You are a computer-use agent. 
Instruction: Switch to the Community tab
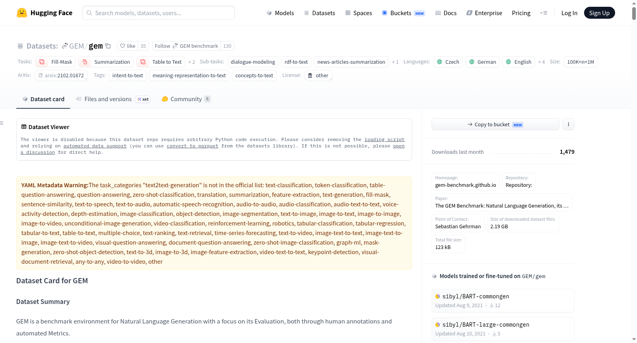coord(186,99)
